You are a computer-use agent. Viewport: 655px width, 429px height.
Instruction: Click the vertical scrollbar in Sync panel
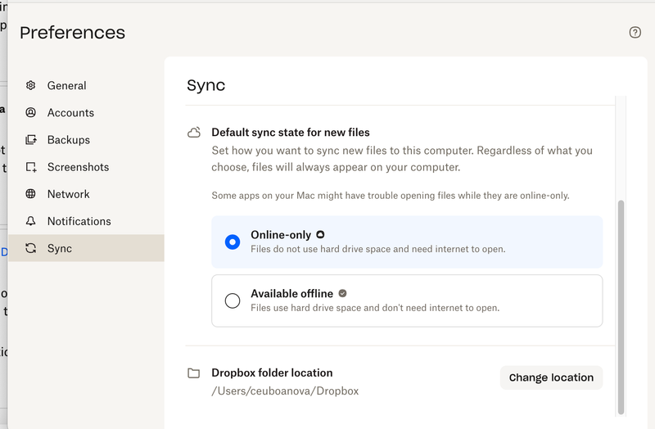pos(621,303)
